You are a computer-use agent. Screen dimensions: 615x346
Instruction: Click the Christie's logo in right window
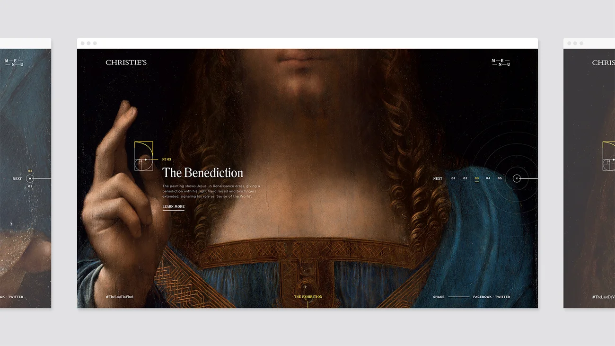pos(603,62)
